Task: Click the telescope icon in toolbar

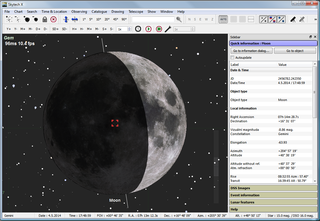Action: coord(293,19)
